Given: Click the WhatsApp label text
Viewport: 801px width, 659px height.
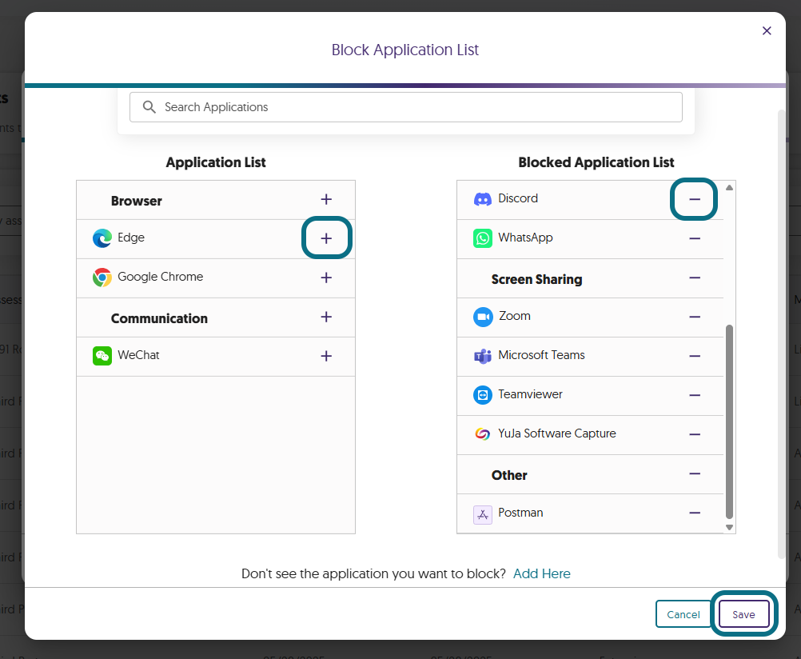Looking at the screenshot, I should coord(525,238).
